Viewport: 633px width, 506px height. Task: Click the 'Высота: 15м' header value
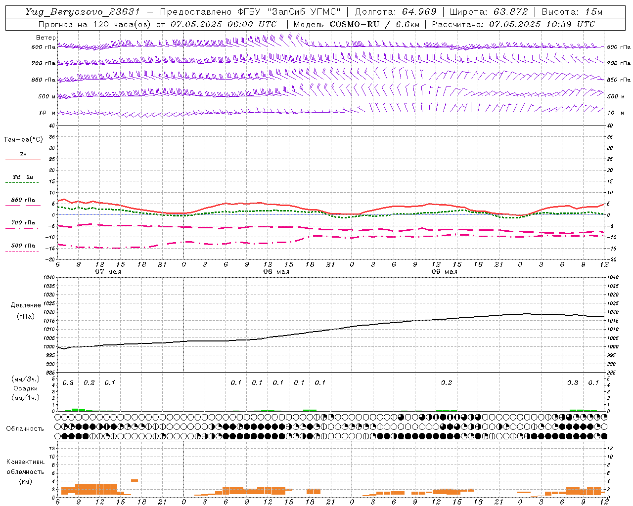[572, 12]
